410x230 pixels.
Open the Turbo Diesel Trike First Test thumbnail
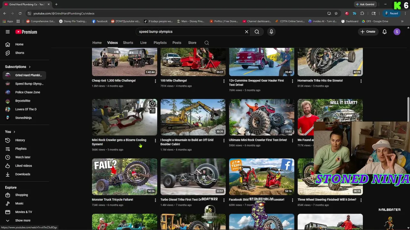[193, 177]
